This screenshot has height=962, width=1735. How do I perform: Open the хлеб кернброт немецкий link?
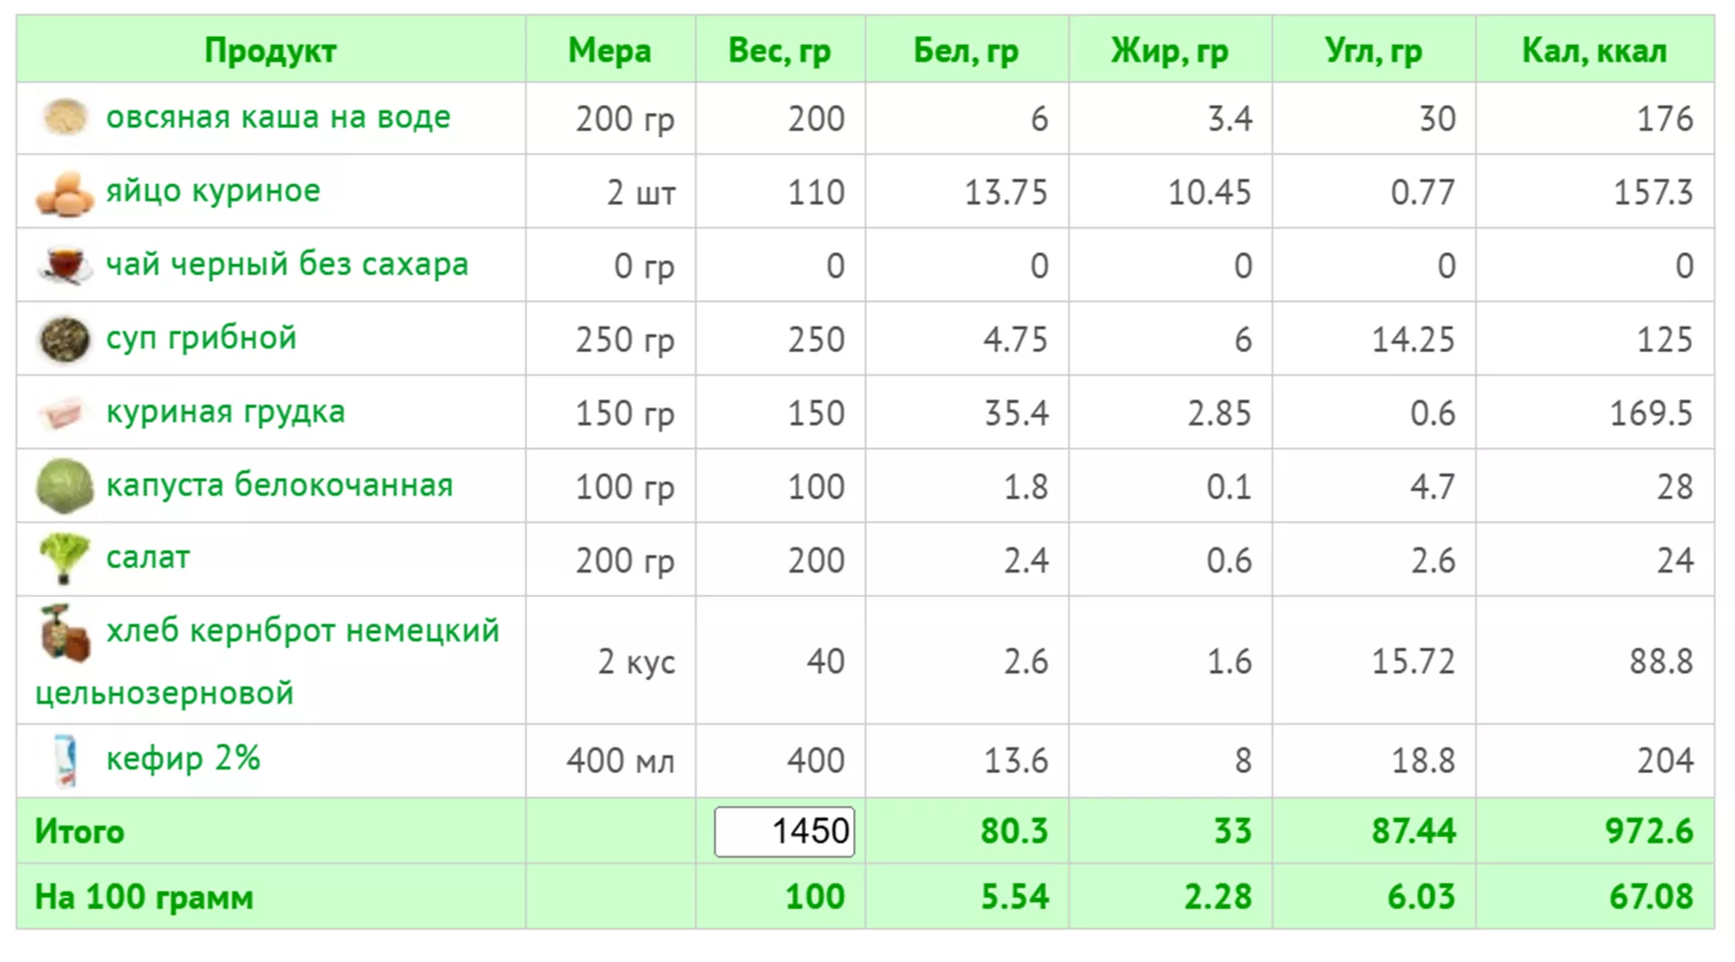[x=302, y=630]
